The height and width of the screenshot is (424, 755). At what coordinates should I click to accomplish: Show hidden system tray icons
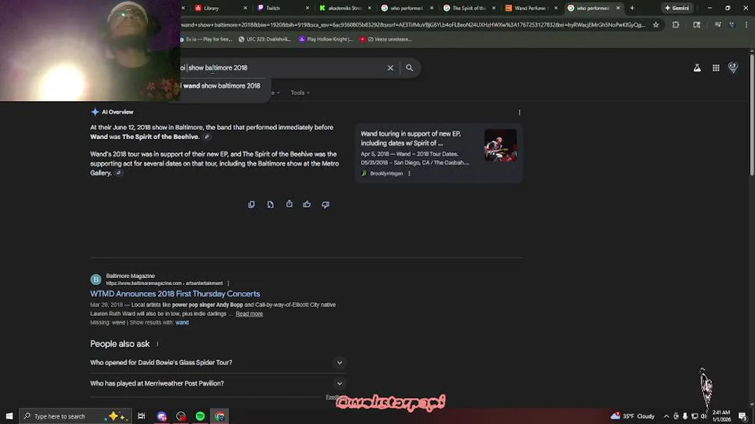tap(666, 416)
